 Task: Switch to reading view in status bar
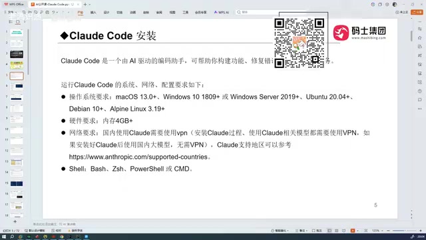[344, 231]
